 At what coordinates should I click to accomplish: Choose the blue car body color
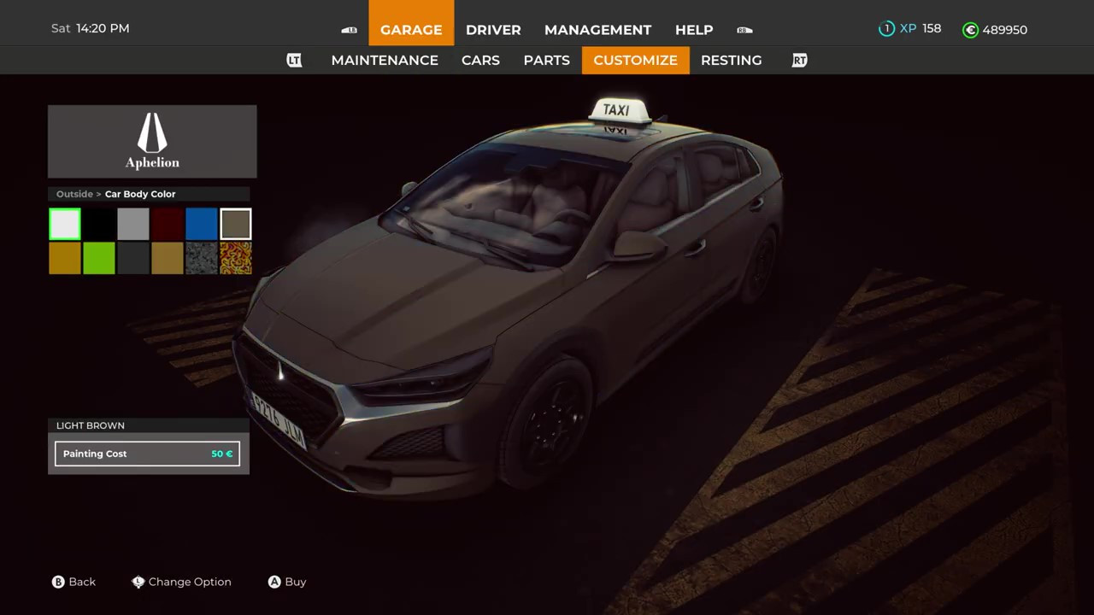[x=202, y=225]
